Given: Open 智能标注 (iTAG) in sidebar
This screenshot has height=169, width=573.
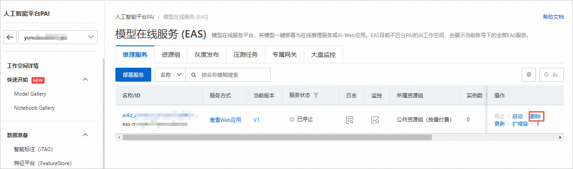Looking at the screenshot, I should tap(33, 149).
